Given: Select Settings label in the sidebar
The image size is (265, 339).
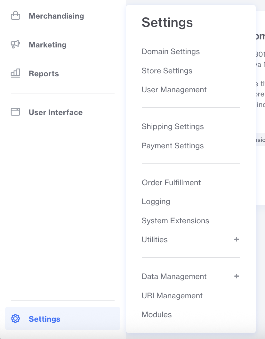Looking at the screenshot, I should coord(44,319).
